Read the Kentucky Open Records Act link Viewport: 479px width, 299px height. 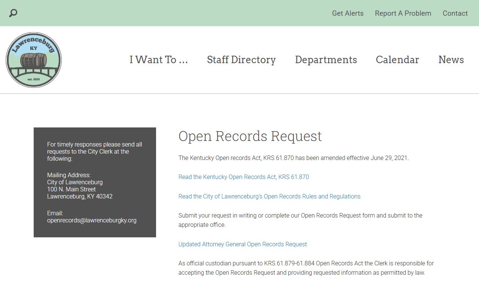244,177
